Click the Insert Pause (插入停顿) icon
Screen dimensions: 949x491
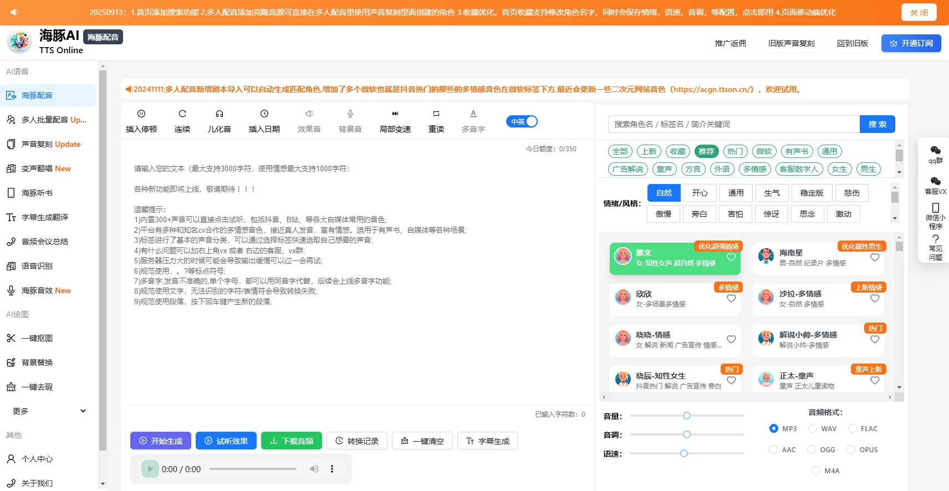click(141, 114)
